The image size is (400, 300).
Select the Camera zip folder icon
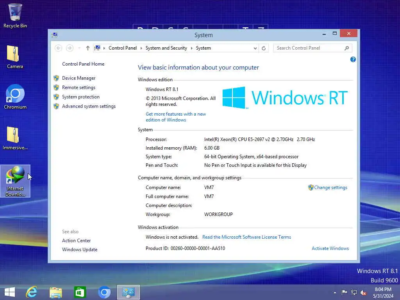[15, 57]
